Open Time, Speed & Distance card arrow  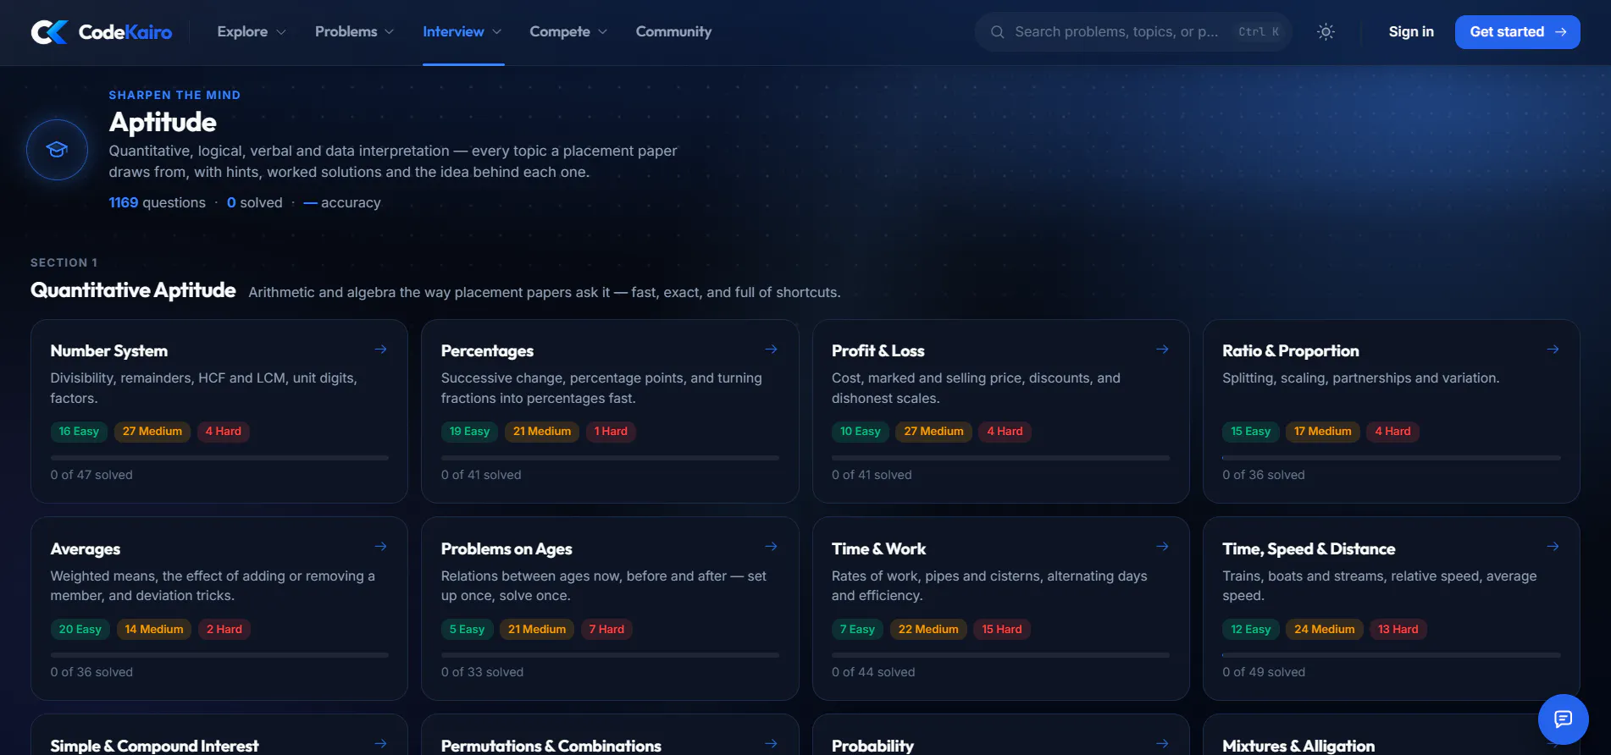tap(1553, 547)
